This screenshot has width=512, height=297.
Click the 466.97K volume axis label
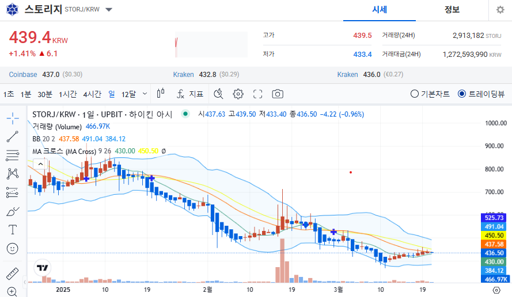[494, 279]
